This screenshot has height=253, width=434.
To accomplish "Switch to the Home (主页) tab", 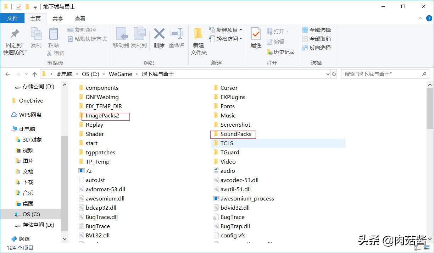I will coord(35,18).
